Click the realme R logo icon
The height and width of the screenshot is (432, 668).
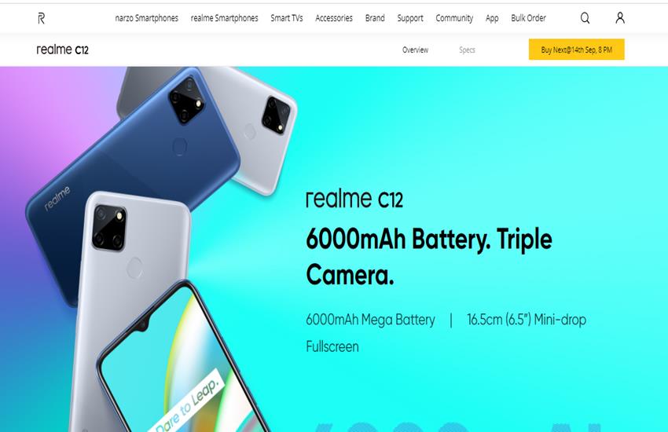coord(42,18)
